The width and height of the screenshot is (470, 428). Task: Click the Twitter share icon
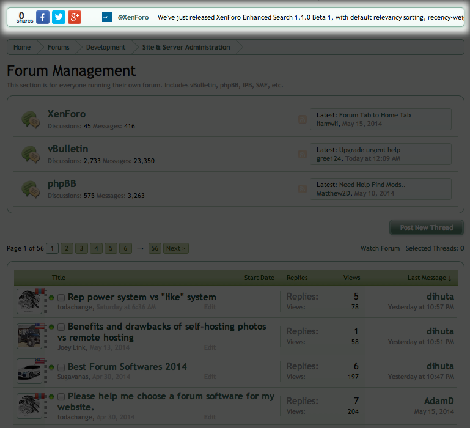(59, 17)
